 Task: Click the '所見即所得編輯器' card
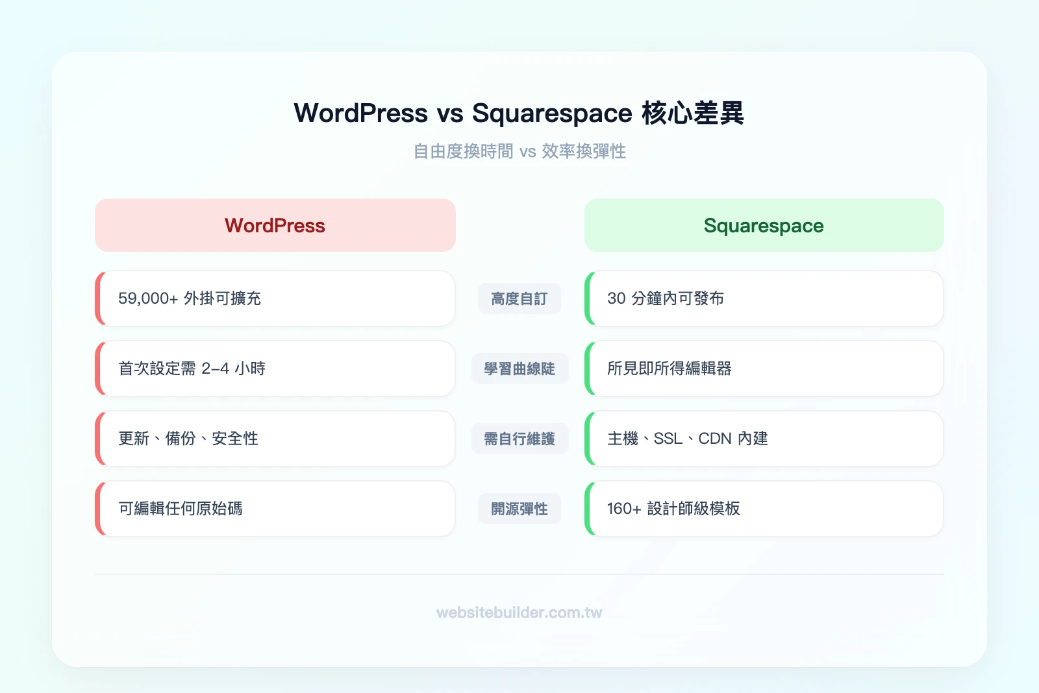pos(764,369)
